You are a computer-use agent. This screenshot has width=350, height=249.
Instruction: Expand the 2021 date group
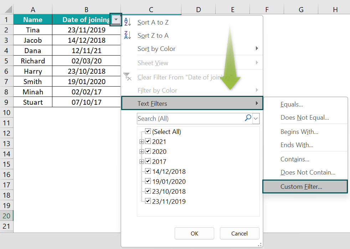coord(141,141)
